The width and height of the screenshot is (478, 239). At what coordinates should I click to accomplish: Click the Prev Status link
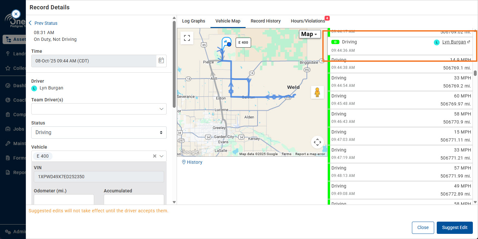[46, 23]
